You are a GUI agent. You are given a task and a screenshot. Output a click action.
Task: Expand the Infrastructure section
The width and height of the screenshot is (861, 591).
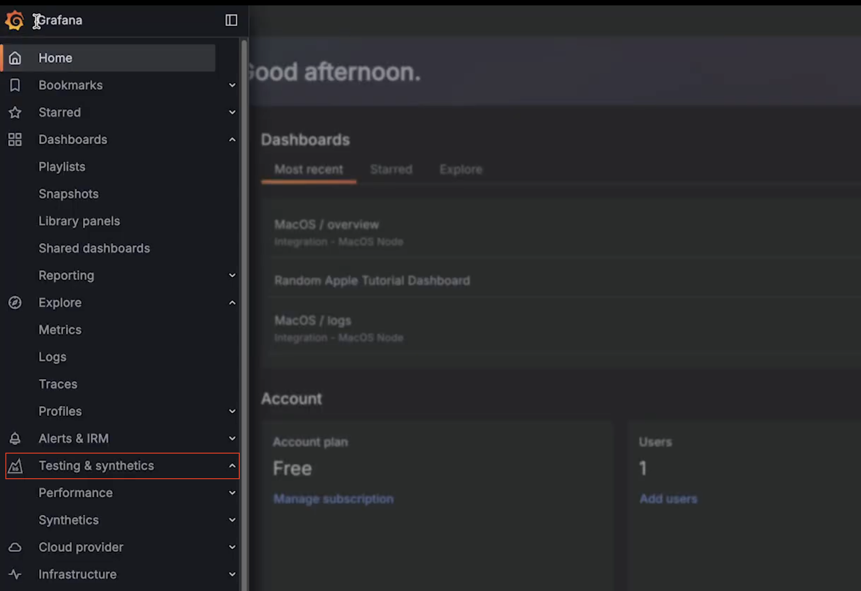click(x=232, y=574)
